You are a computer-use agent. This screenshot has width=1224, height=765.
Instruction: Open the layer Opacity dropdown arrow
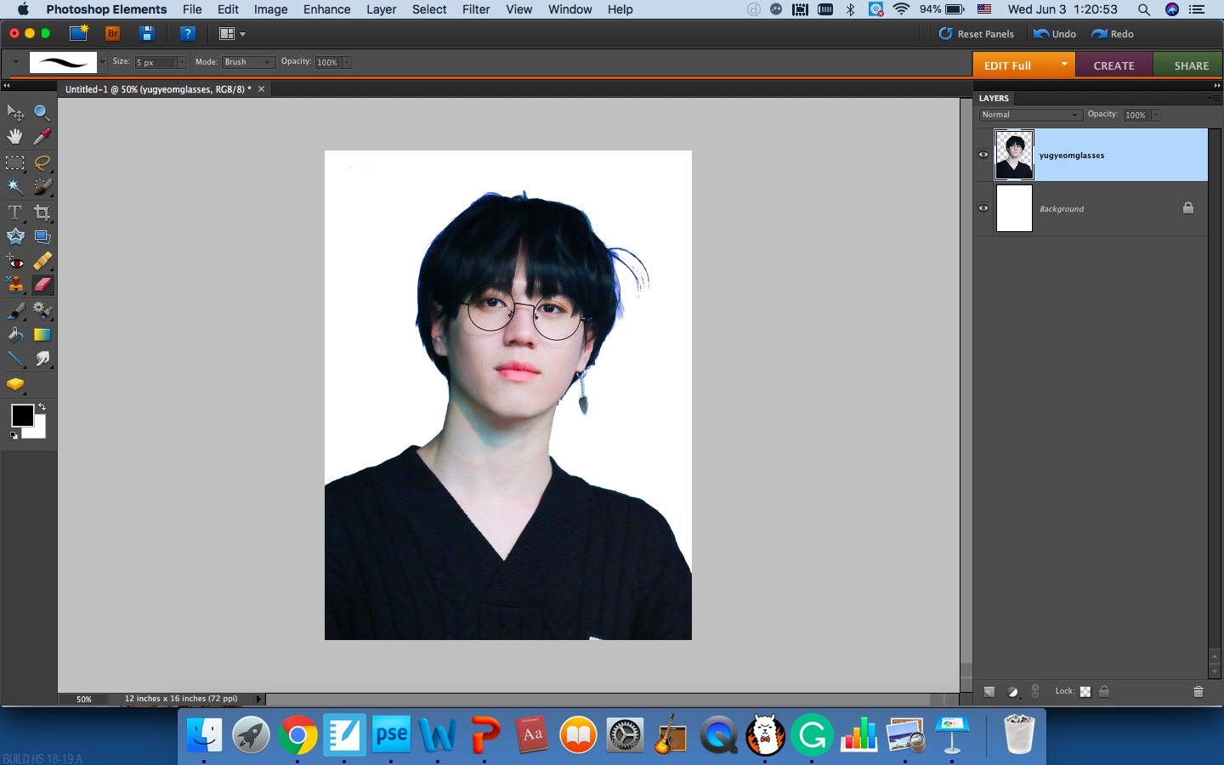tap(1156, 115)
